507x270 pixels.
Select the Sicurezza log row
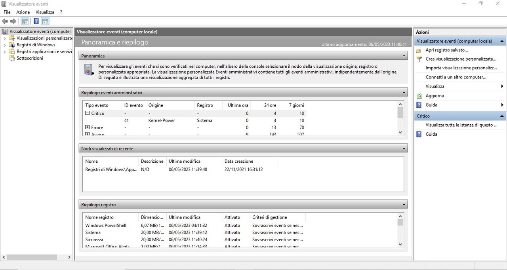click(x=194, y=240)
